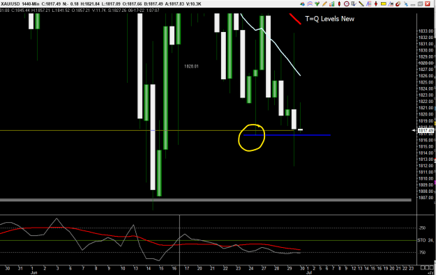The height and width of the screenshot is (275, 436).
Task: Click the 1833.00 price axis label
Action: (x=426, y=31)
